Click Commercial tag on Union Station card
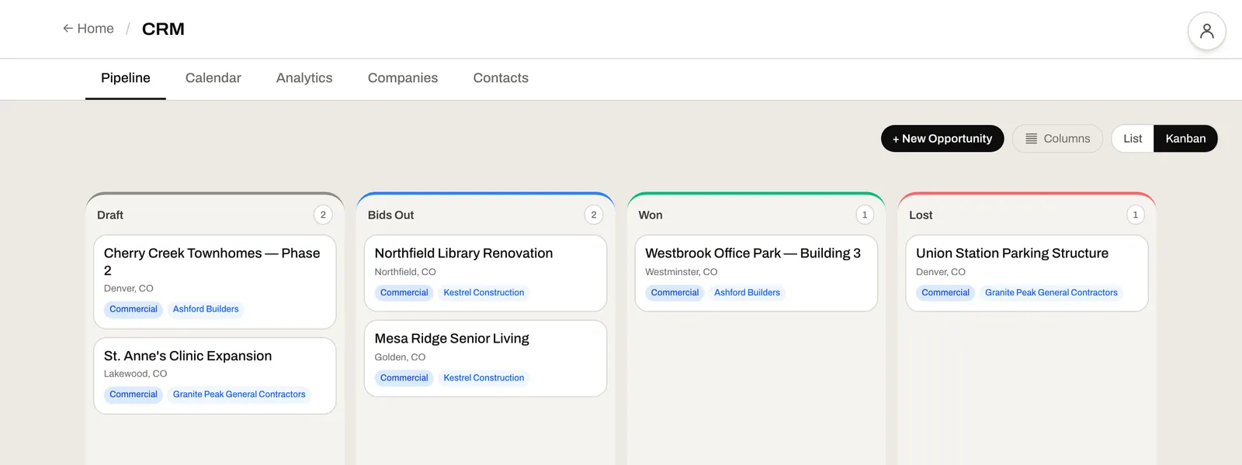 (x=945, y=293)
